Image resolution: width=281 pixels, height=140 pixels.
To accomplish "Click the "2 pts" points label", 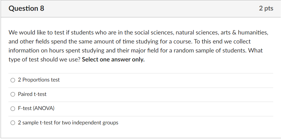I will click(x=266, y=8).
